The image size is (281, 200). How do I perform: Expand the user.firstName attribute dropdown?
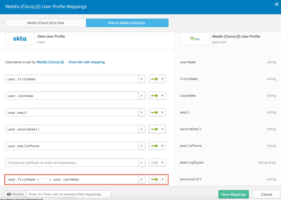pos(142,79)
